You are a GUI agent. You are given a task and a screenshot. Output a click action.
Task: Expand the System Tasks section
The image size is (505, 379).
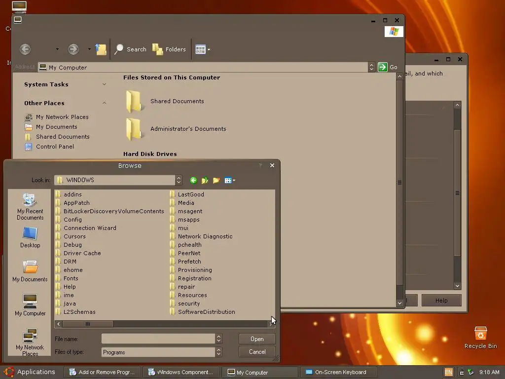point(104,84)
